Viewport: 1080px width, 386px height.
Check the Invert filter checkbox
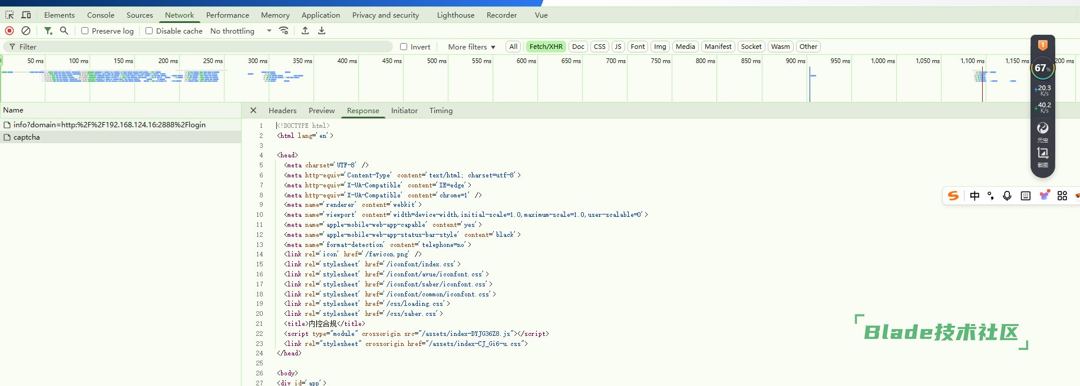(404, 47)
